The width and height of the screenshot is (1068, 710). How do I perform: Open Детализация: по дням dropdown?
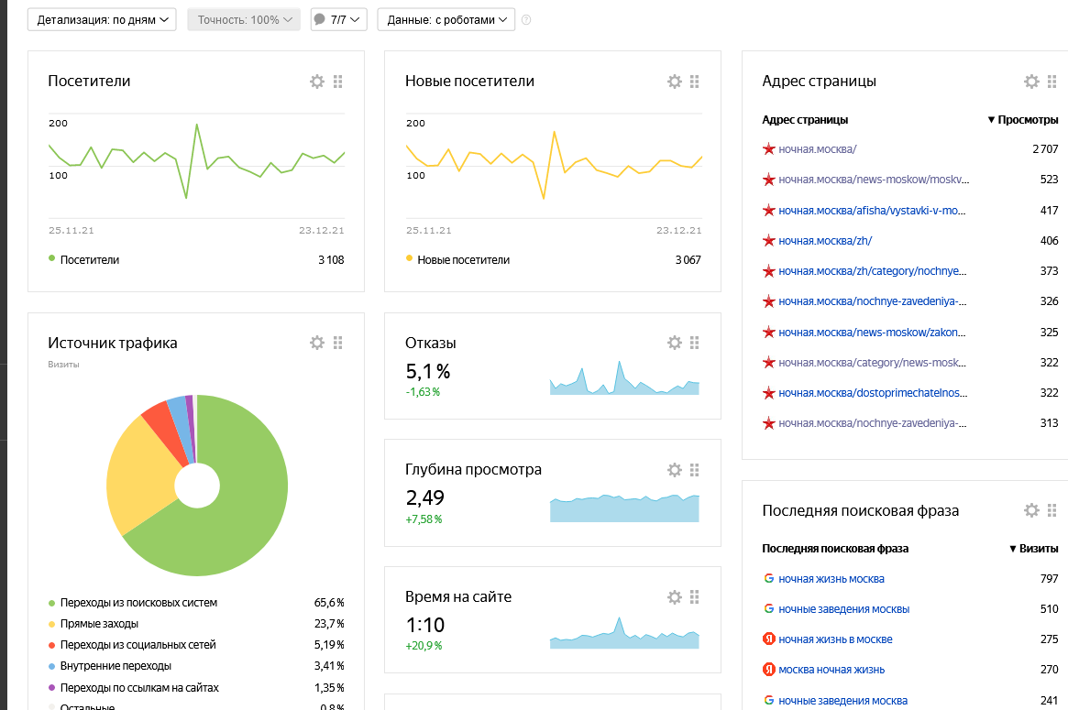(102, 20)
